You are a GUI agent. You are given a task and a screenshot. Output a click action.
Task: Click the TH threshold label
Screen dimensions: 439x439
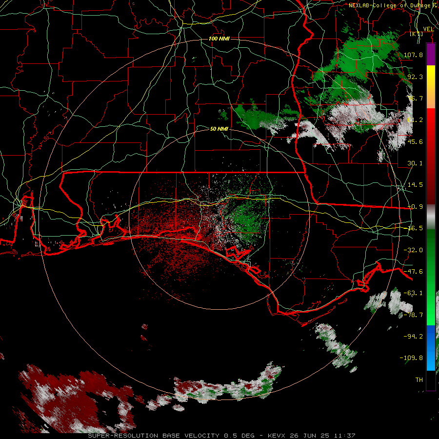419,380
